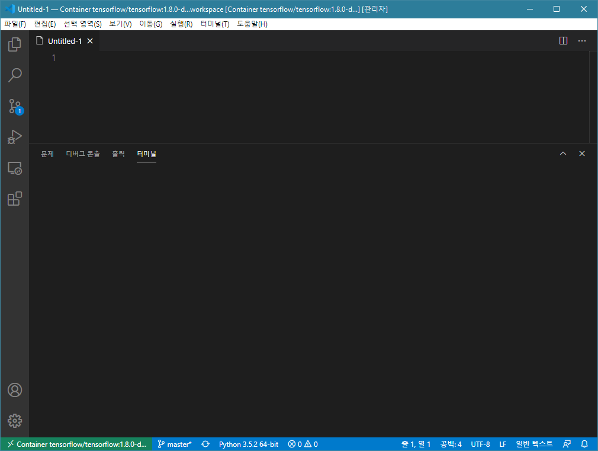
Task: Open the 보기(V) menu
Action: [121, 24]
